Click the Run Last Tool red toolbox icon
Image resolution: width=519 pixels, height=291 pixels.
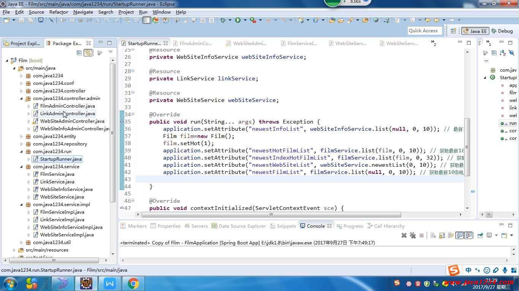(253, 20)
